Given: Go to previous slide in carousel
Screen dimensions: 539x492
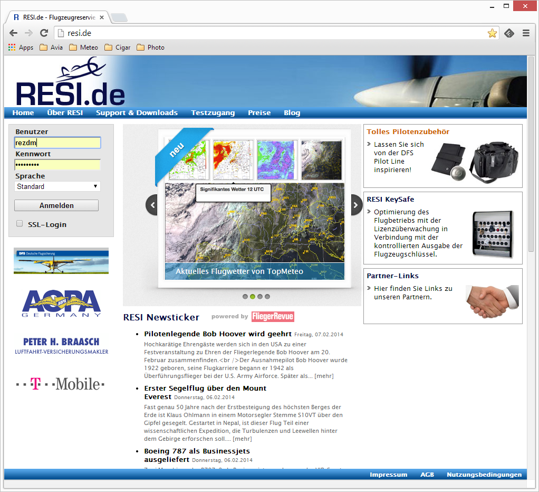Looking at the screenshot, I should 152,205.
